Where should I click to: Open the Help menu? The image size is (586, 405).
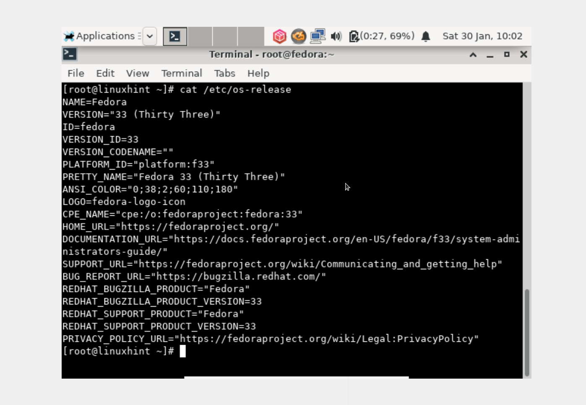[x=258, y=73]
